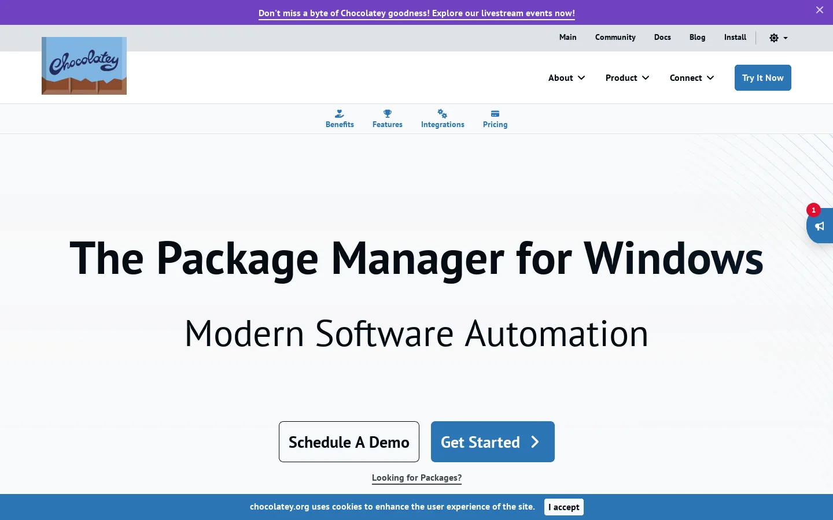Click the Benefits text label
The height and width of the screenshot is (520, 833).
[340, 125]
